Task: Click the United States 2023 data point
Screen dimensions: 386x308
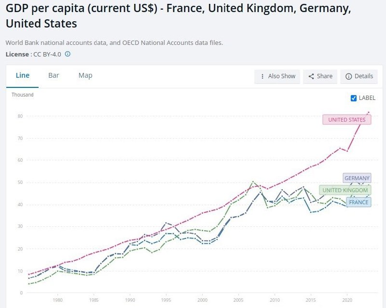Action: point(369,112)
